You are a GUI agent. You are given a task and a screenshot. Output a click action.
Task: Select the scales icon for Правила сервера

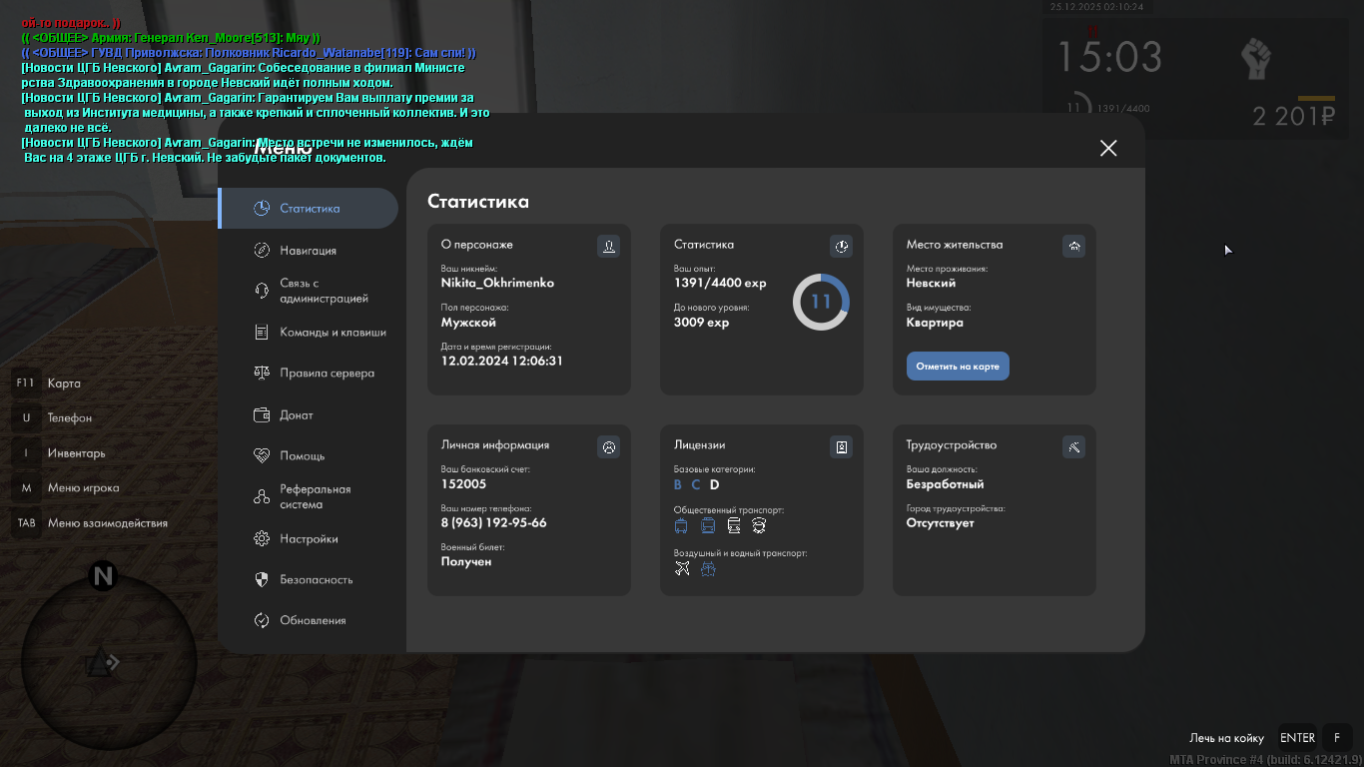262,373
